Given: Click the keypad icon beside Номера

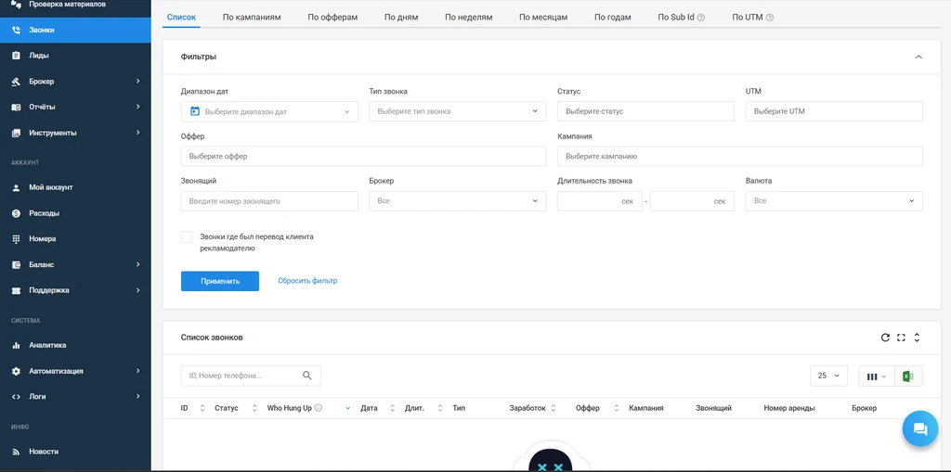Looking at the screenshot, I should click(x=17, y=238).
